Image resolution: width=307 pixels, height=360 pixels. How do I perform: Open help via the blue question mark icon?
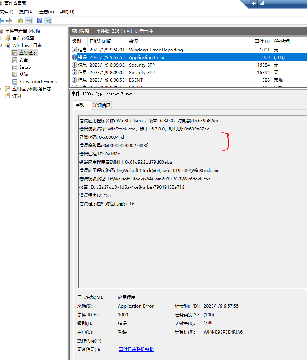39,21
